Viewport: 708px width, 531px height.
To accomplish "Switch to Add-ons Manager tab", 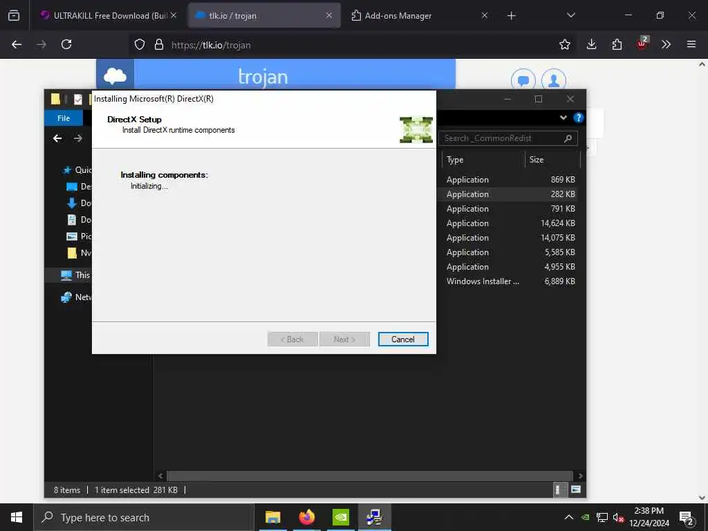I will point(420,15).
